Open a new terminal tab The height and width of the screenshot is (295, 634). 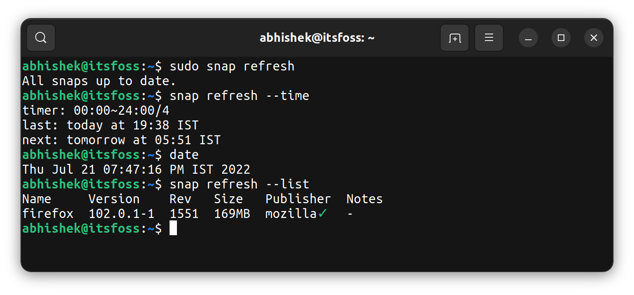455,38
